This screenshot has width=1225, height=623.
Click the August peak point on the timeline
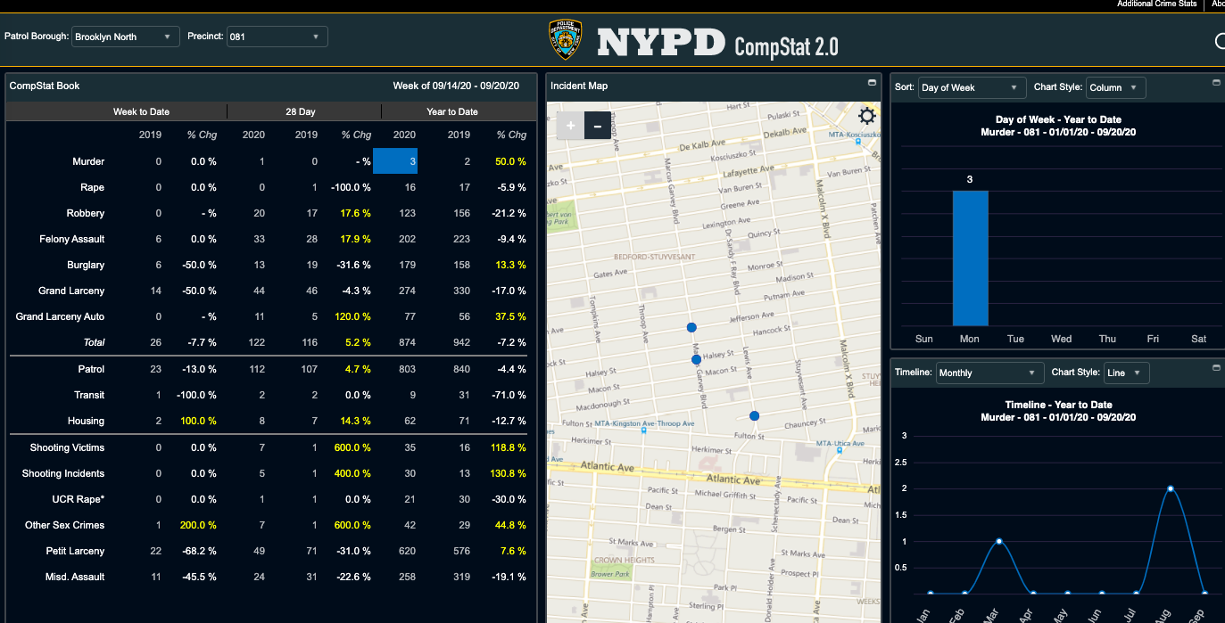click(x=1170, y=488)
